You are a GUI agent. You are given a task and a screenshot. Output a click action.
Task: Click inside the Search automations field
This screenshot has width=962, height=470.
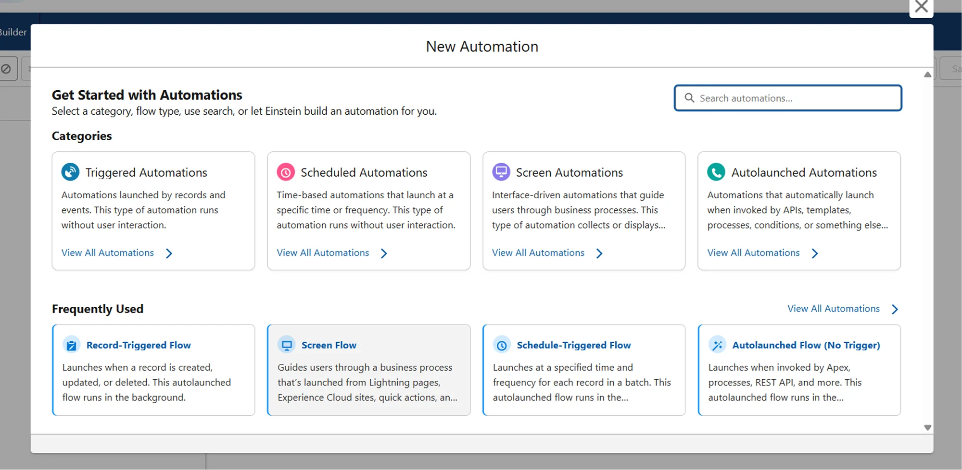(x=789, y=98)
